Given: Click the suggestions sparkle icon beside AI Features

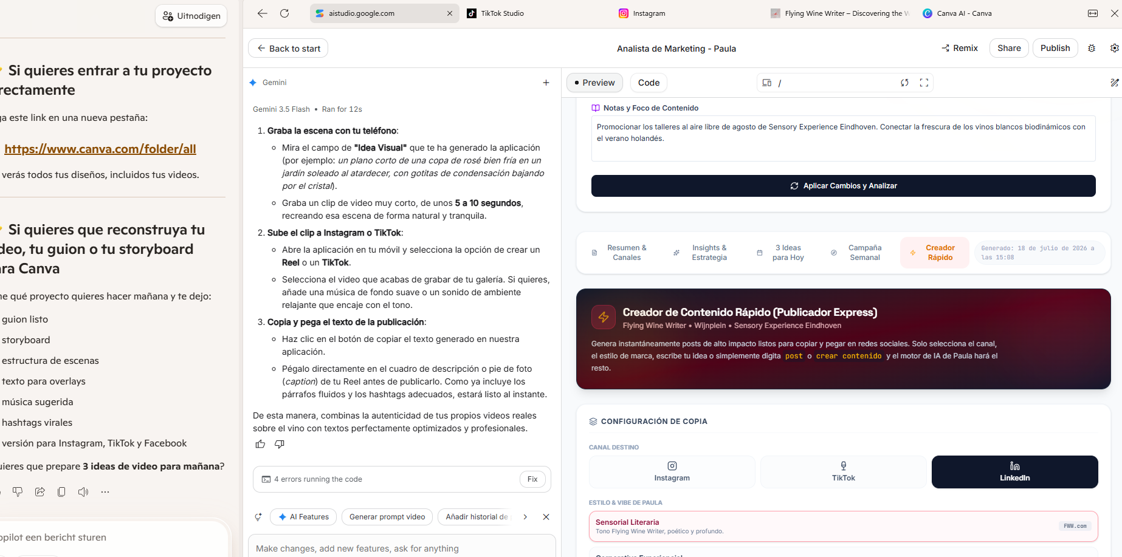Looking at the screenshot, I should (258, 517).
